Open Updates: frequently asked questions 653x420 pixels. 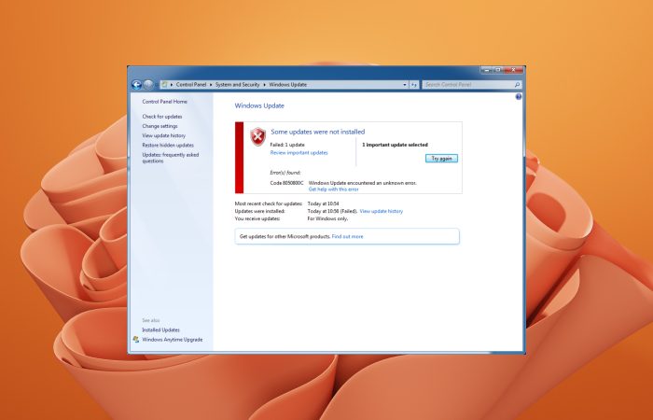171,158
